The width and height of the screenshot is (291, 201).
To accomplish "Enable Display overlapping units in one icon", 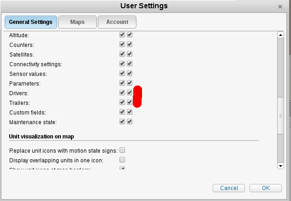I will [x=122, y=160].
